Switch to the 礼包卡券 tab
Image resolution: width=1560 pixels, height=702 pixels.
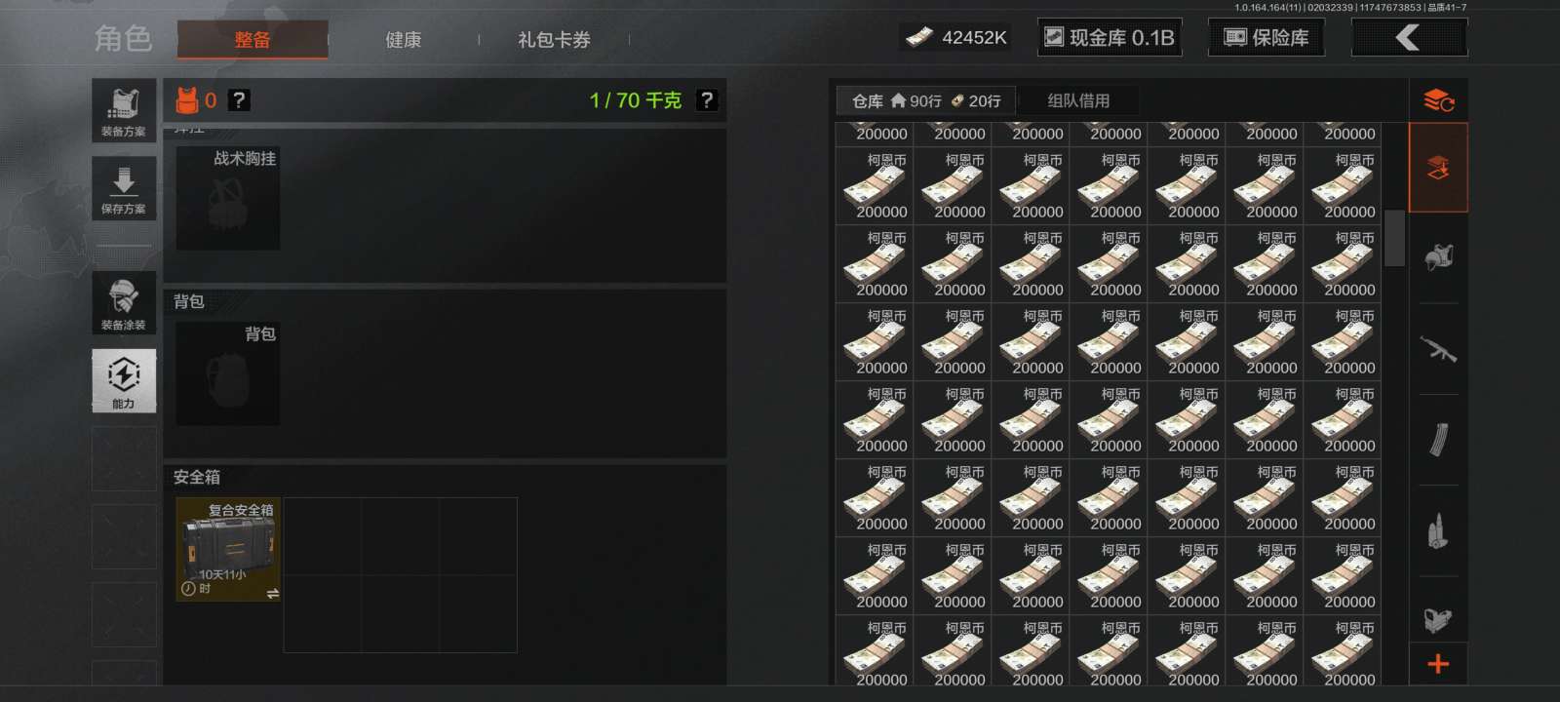554,40
